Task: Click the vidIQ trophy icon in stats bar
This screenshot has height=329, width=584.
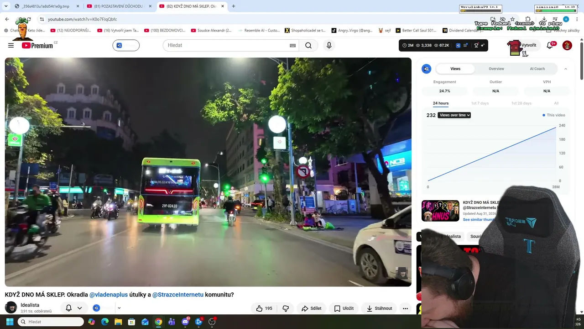Action: click(476, 45)
